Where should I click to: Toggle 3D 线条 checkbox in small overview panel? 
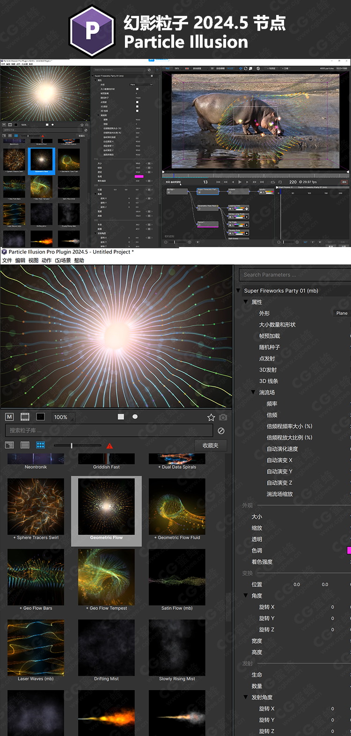tap(137, 111)
